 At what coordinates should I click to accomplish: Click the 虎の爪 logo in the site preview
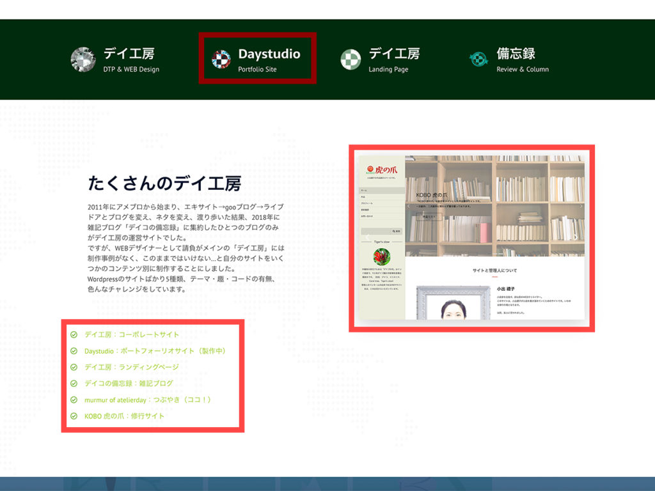tap(382, 169)
